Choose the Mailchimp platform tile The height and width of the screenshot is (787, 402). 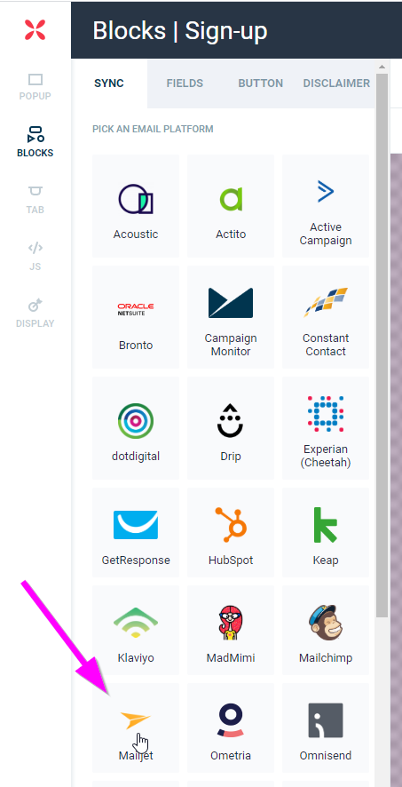pos(326,631)
